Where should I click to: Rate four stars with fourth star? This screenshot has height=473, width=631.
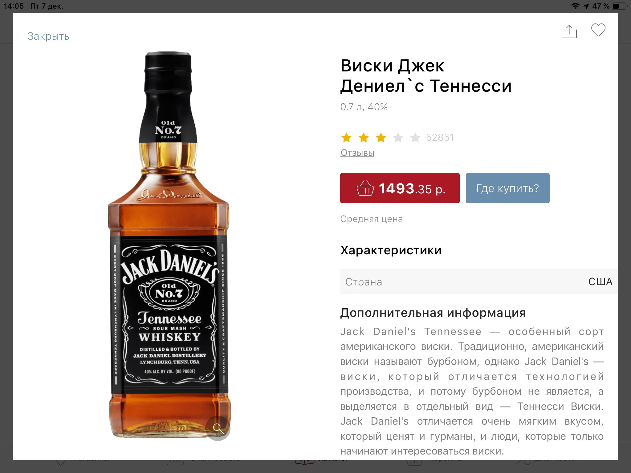pos(398,138)
